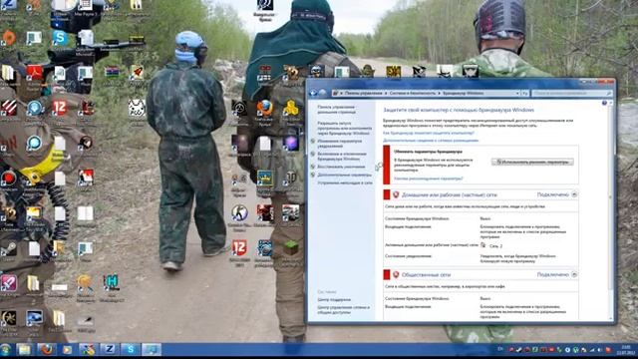The image size is (638, 359).
Task: Click shield icon beside public networks heading
Action: click(396, 275)
